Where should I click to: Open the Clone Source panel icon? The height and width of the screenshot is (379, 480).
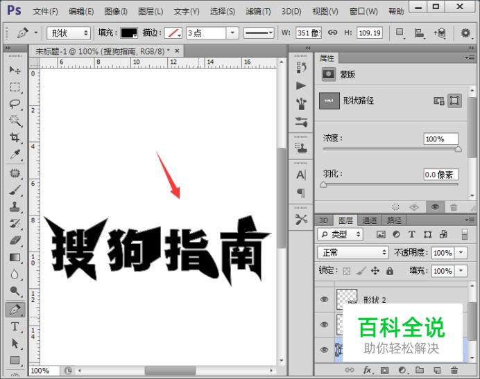(301, 148)
